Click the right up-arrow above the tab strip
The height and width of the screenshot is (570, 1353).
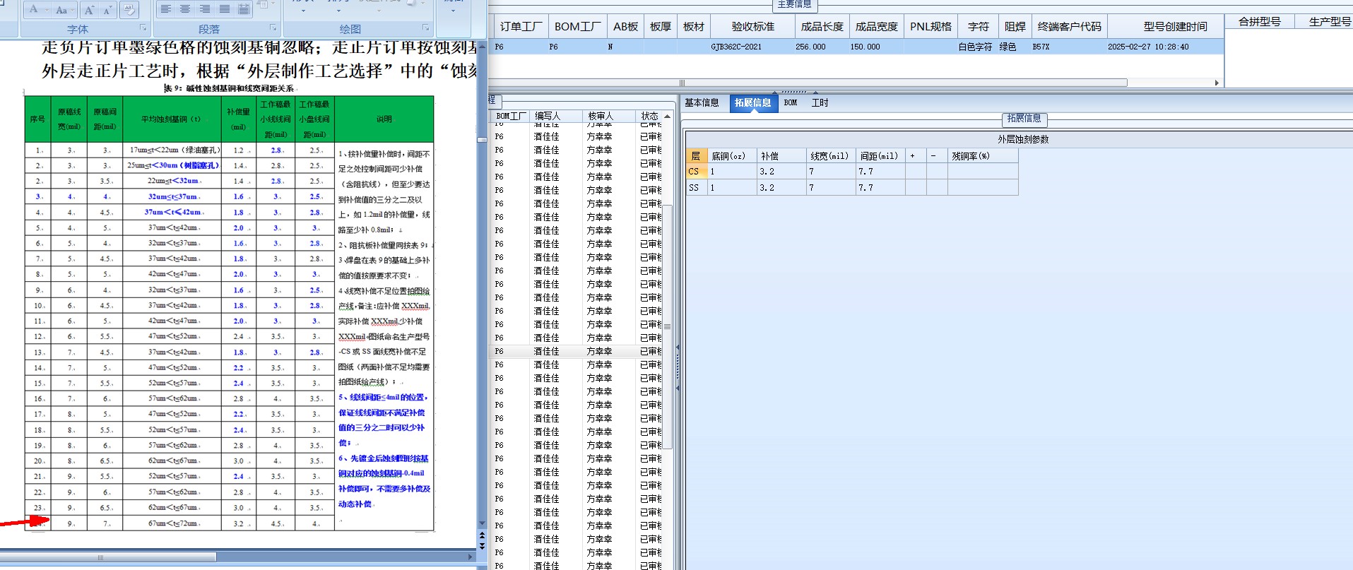815,93
